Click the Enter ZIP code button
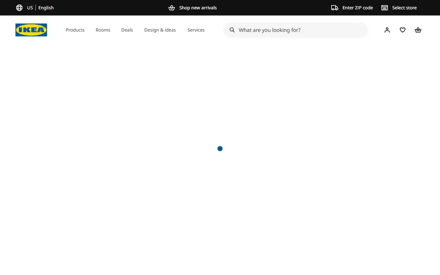The width and height of the screenshot is (440, 275). coord(358,8)
